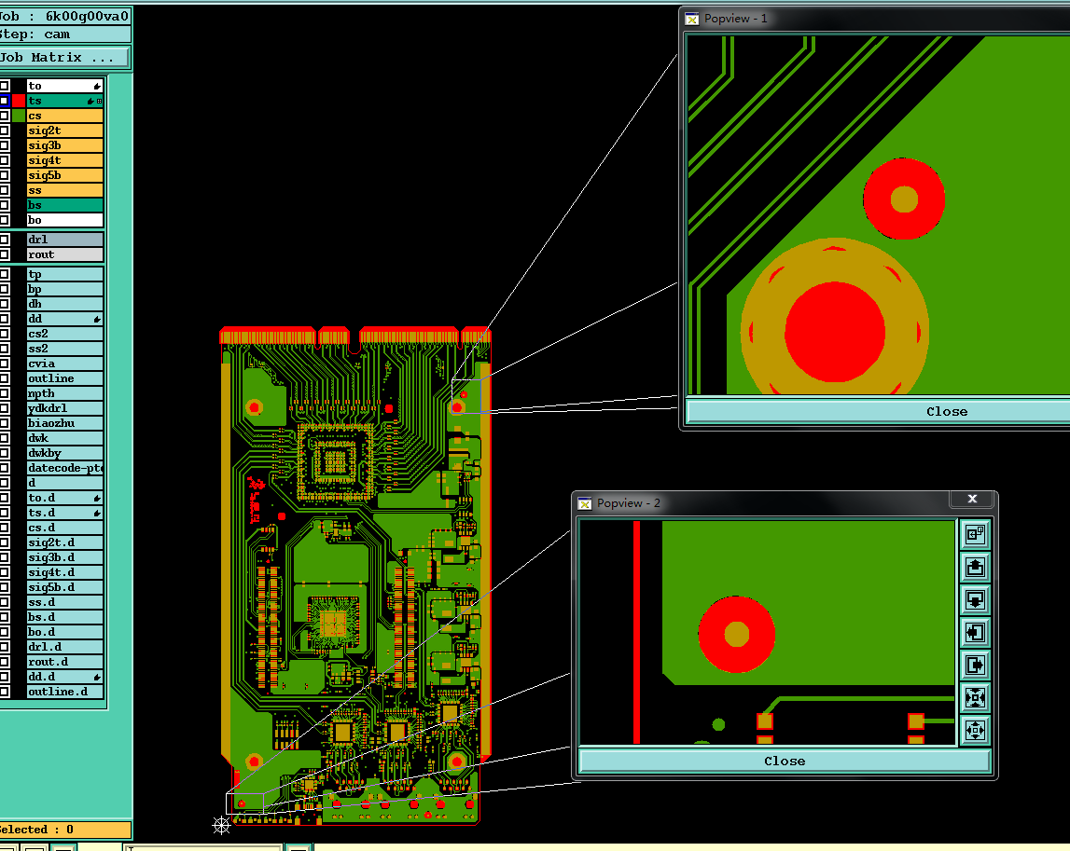The width and height of the screenshot is (1070, 851).
Task: Pan up in Popview 2
Action: click(975, 567)
